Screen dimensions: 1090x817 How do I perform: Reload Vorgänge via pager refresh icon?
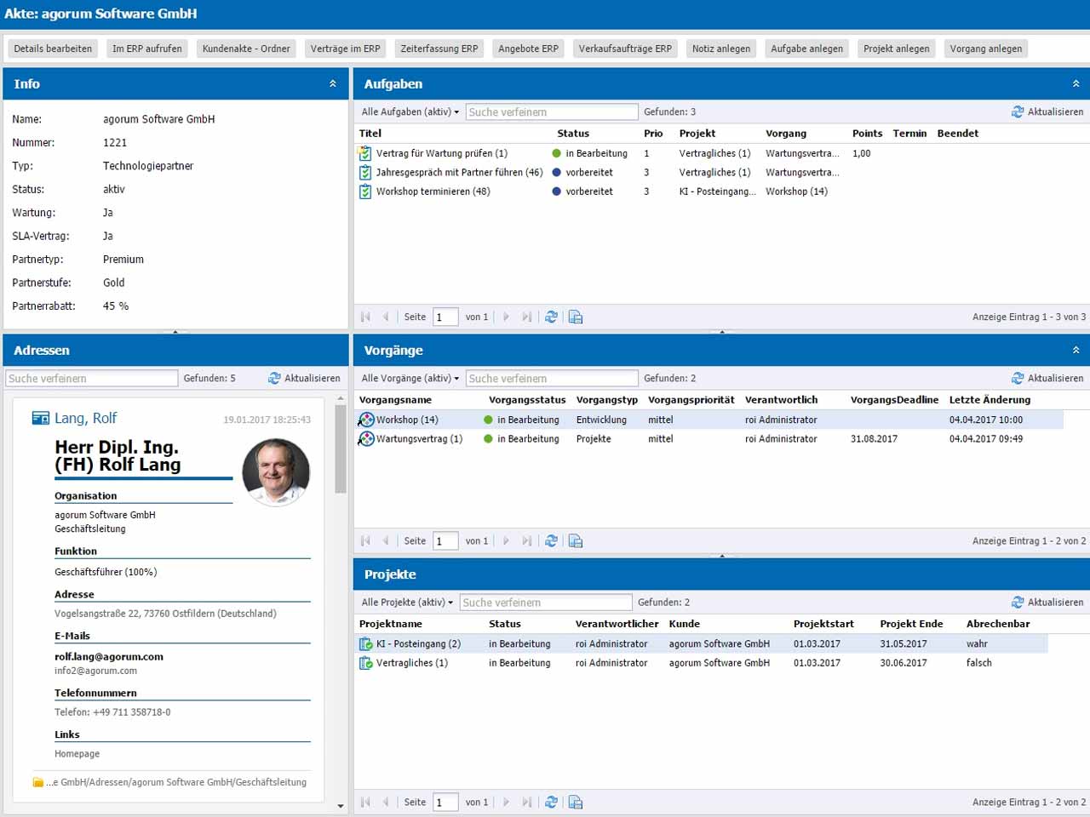click(551, 540)
